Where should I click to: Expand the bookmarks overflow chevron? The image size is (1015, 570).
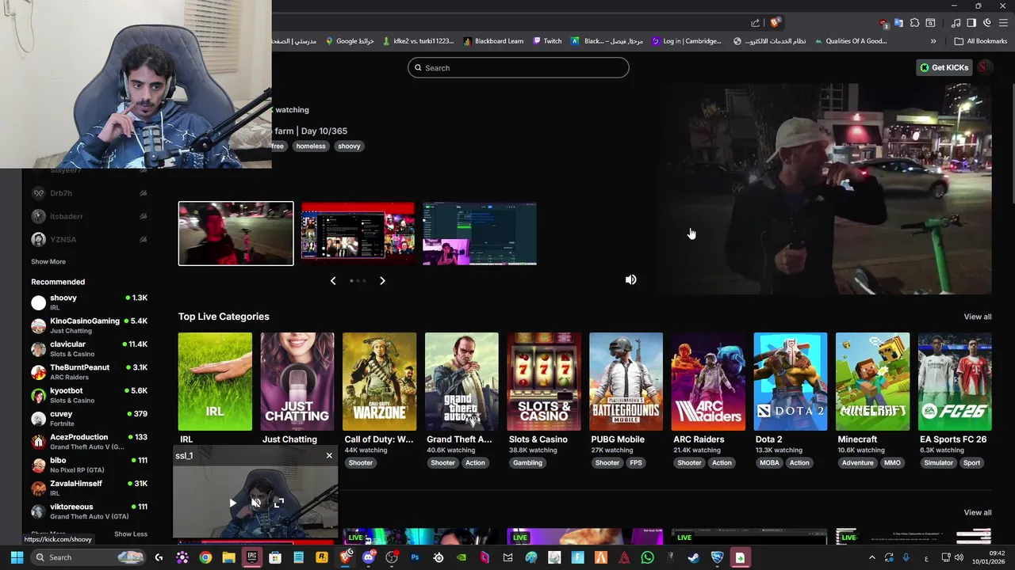coord(933,41)
